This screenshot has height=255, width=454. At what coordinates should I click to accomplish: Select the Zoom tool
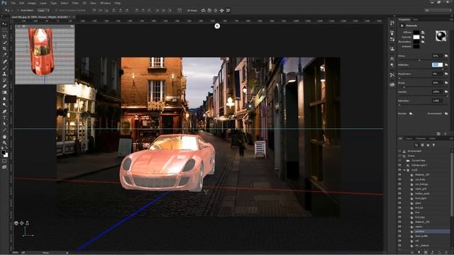click(4, 142)
